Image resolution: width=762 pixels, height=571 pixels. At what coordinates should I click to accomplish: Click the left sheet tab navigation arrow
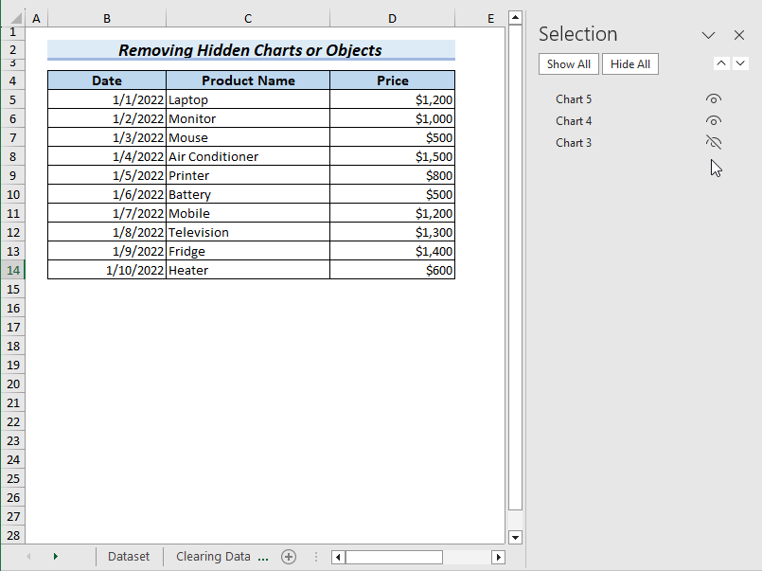tap(28, 557)
